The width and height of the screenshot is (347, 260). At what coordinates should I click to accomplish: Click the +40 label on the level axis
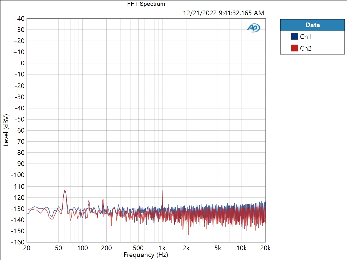(x=19, y=19)
